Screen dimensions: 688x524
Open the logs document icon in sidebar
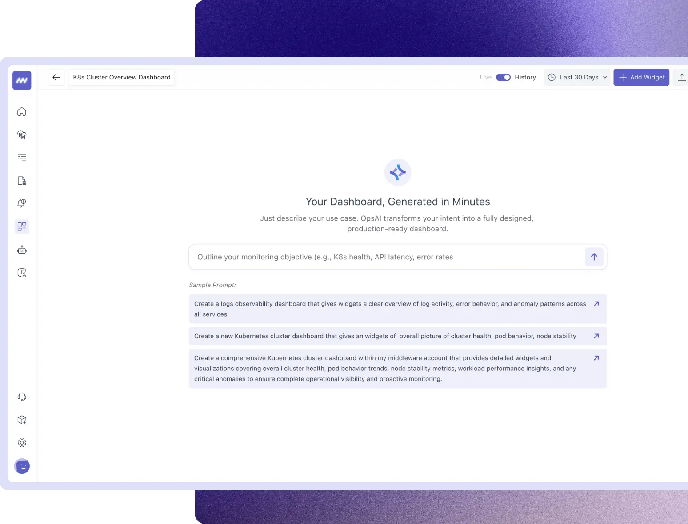pos(21,180)
